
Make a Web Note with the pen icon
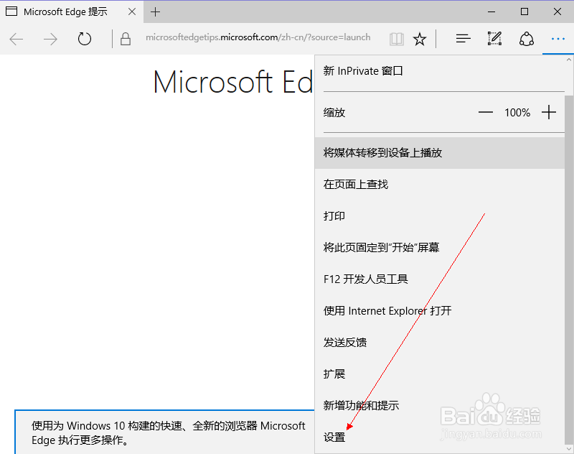tap(494, 39)
